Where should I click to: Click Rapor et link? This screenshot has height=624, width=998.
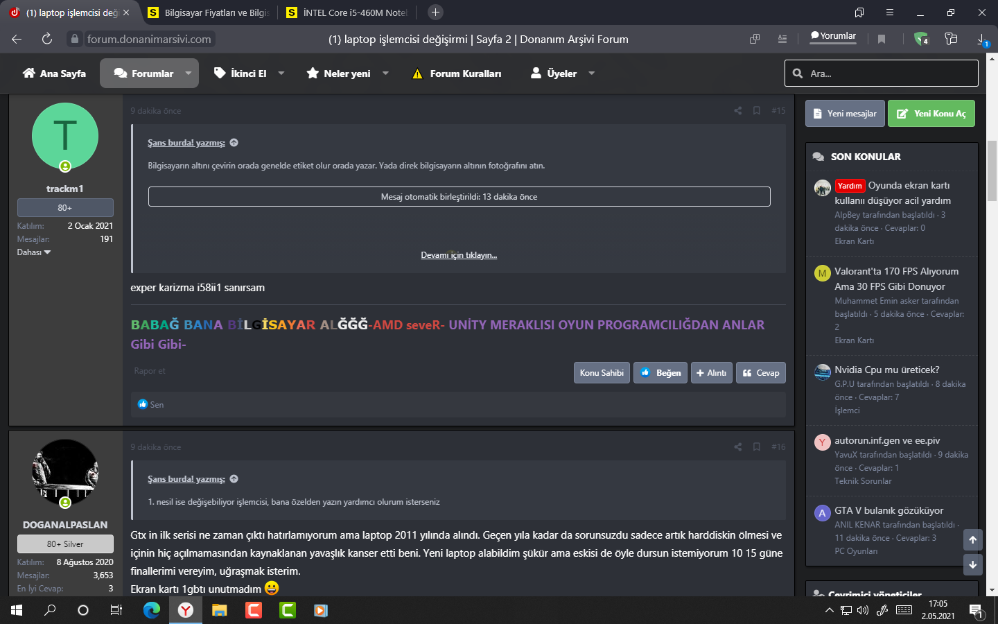click(150, 371)
